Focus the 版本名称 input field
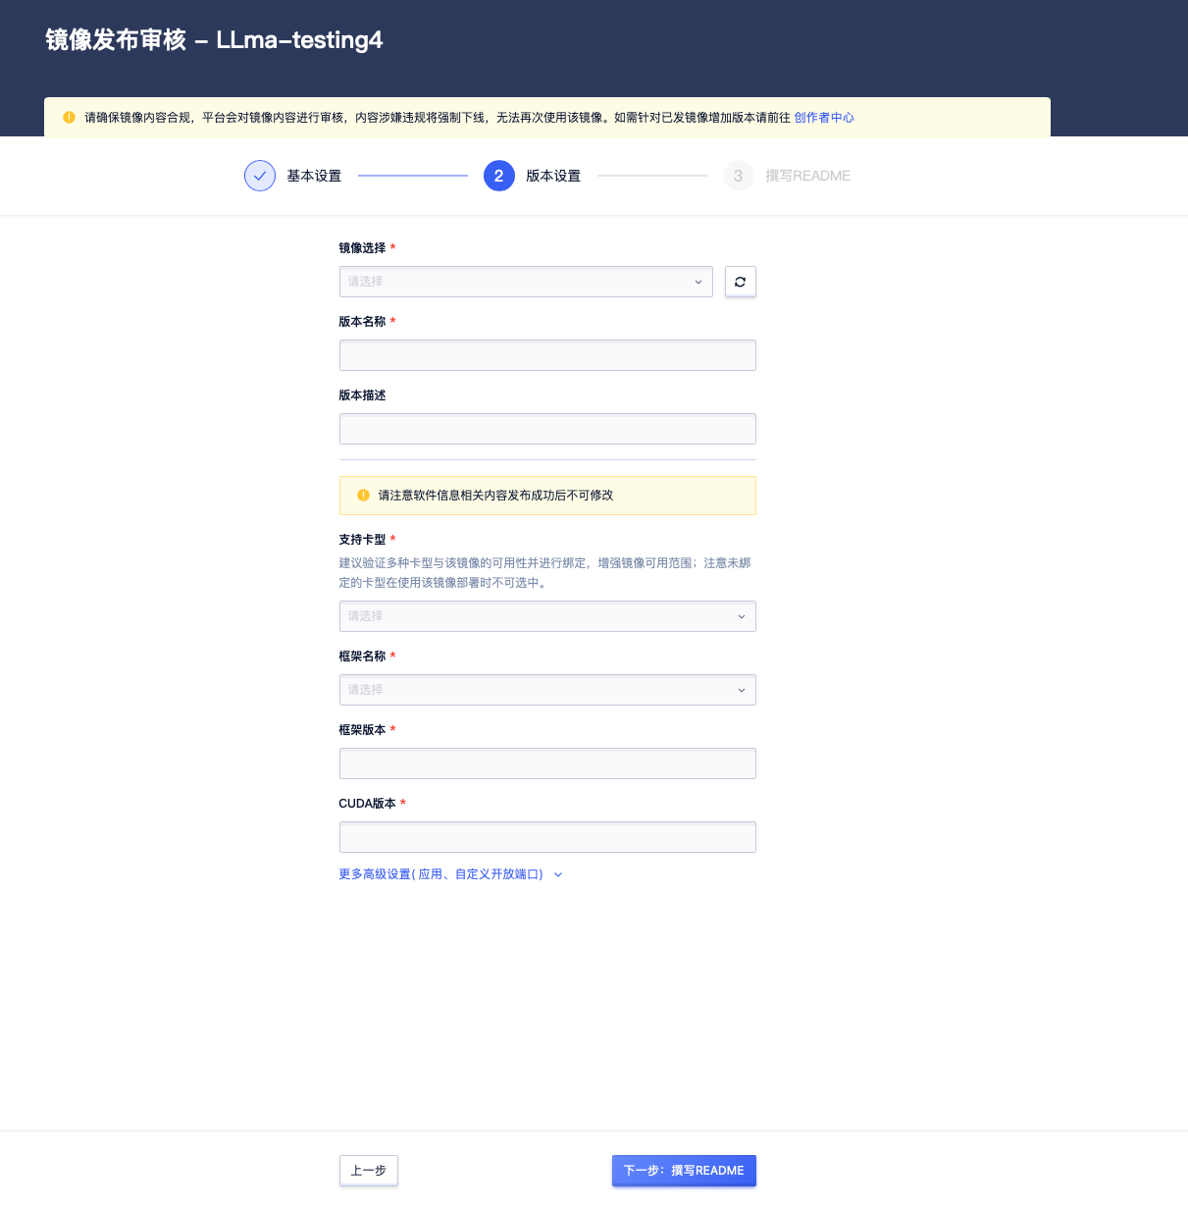 click(x=547, y=355)
